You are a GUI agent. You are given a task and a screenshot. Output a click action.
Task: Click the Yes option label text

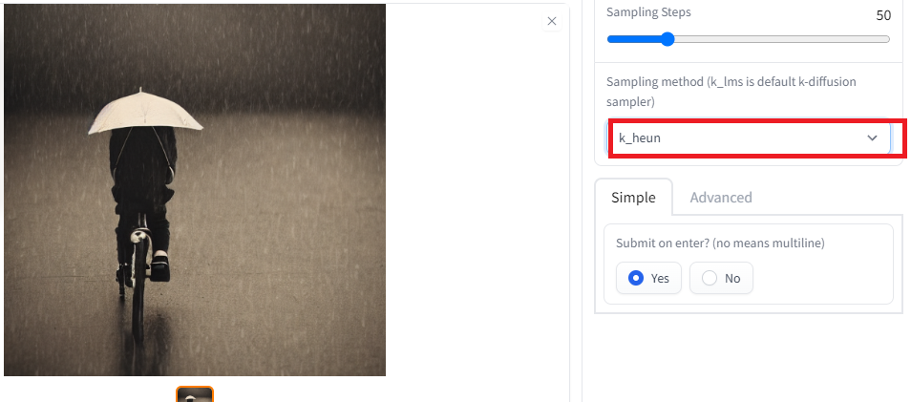click(660, 278)
